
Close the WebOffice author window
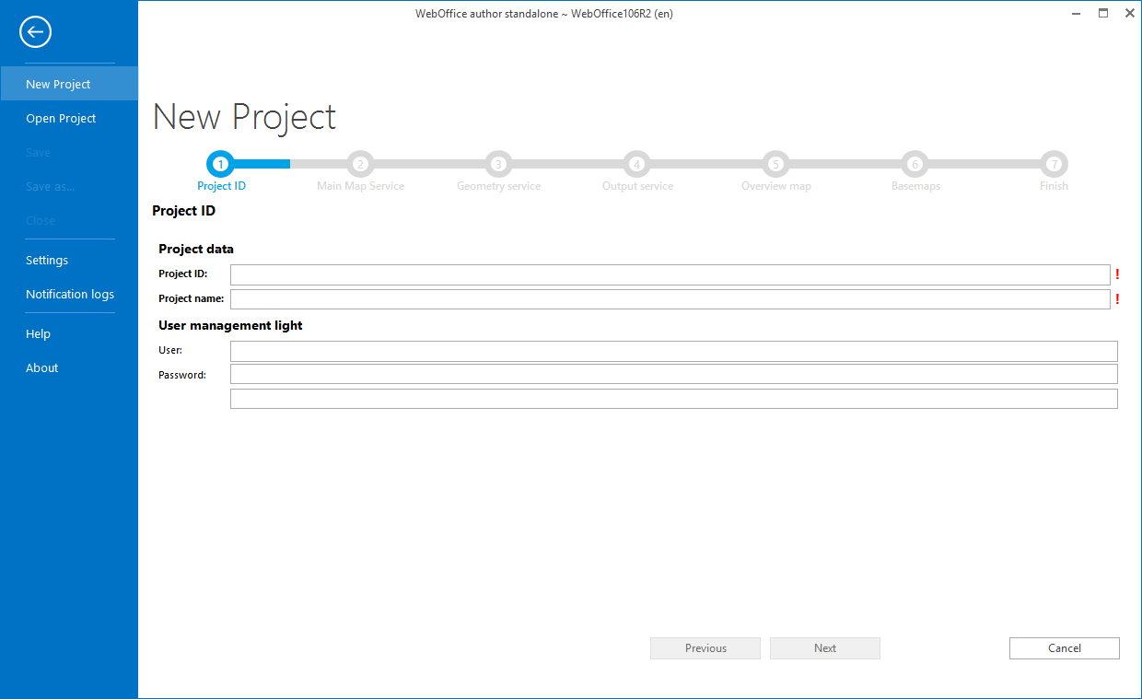tap(1129, 14)
